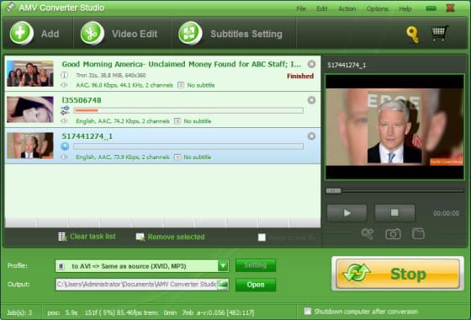Expand the Profile dropdown arrow
The image size is (471, 320).
(x=223, y=266)
